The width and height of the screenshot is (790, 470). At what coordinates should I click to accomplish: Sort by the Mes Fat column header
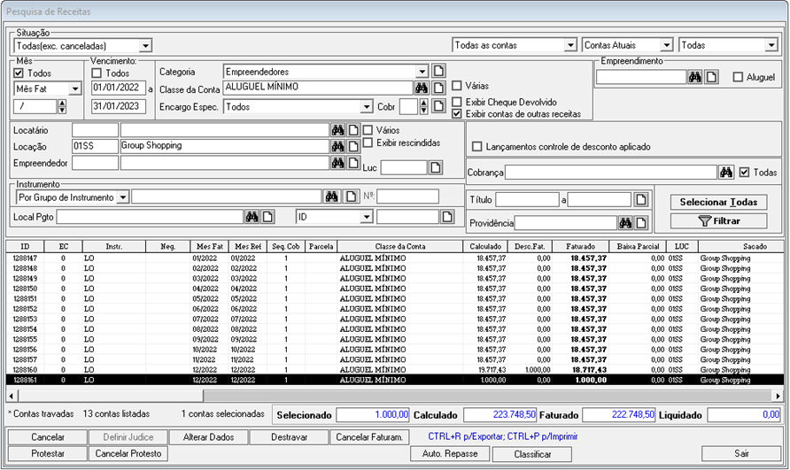(x=210, y=246)
